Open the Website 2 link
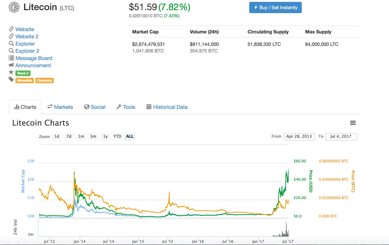The image size is (389, 245). coord(27,36)
